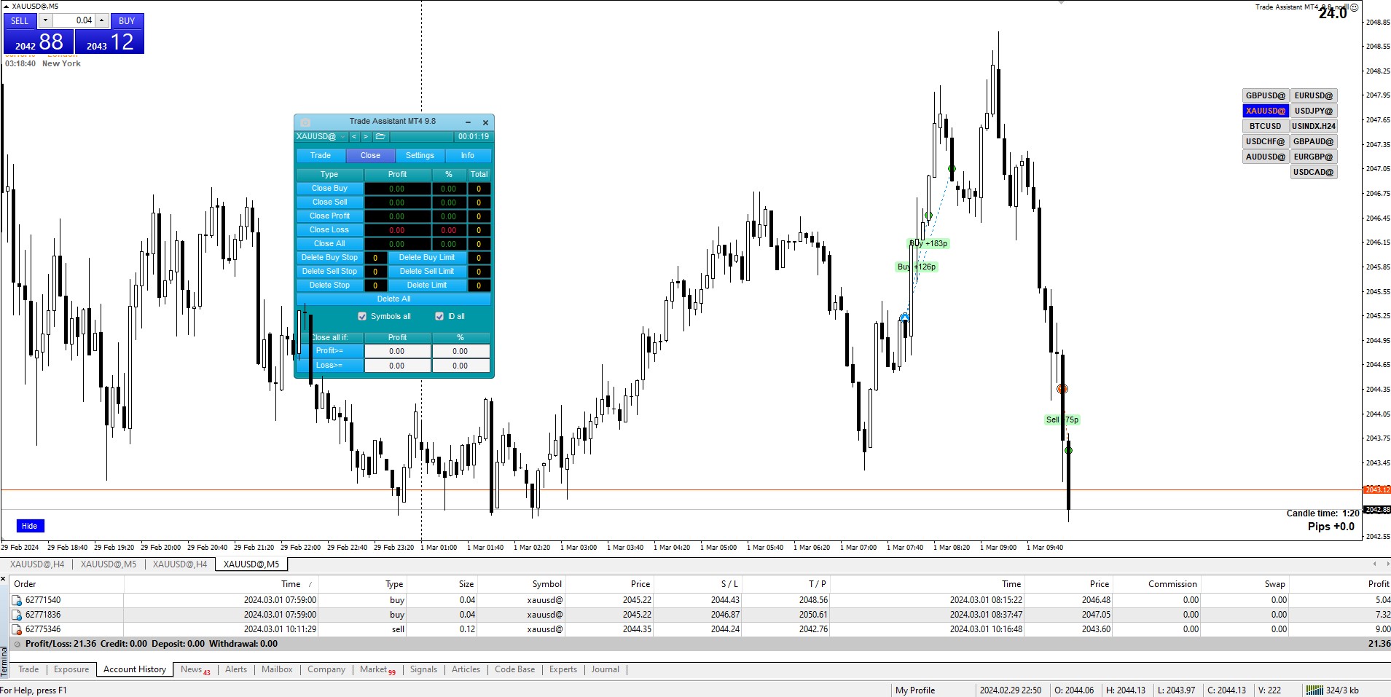Minimize the Trade Assistant MT4 panel
The width and height of the screenshot is (1391, 697).
coord(468,122)
